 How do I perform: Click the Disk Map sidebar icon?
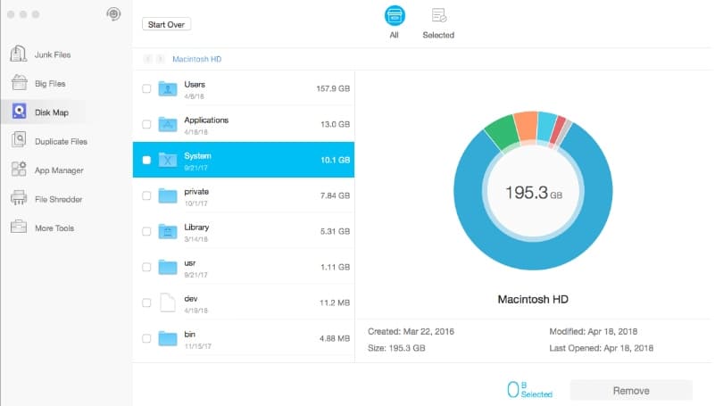(x=19, y=112)
